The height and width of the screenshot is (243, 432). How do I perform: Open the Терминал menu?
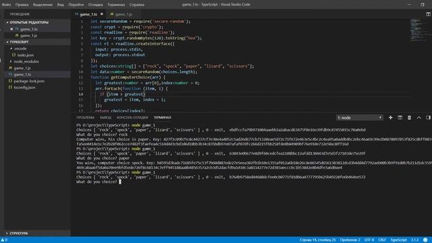[x=116, y=5]
